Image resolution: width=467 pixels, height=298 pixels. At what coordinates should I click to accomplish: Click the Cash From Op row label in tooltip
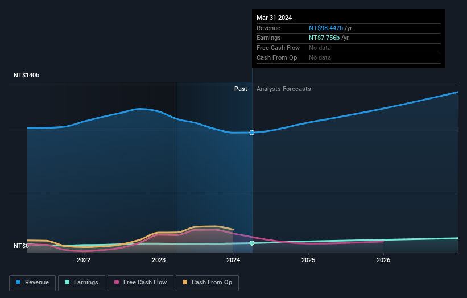point(276,58)
